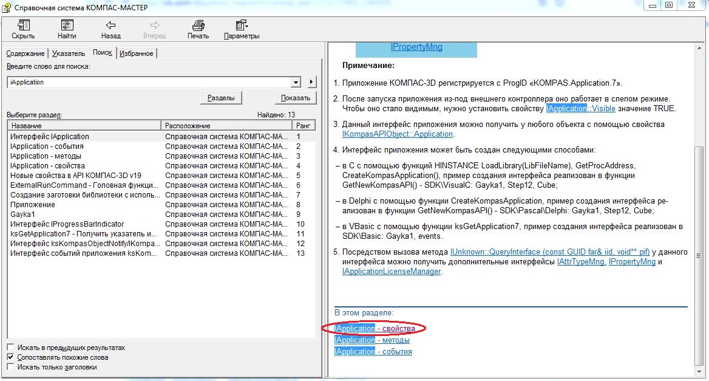Screen dimensions: 709x381
Task: Open the IApplication - методы link
Action: 372,340
